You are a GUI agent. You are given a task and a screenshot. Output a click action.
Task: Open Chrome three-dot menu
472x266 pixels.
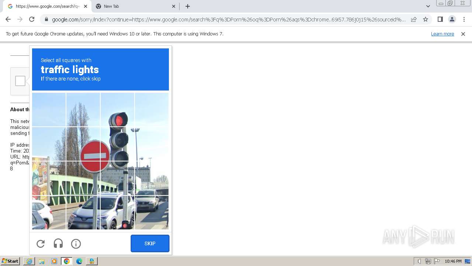point(464,19)
